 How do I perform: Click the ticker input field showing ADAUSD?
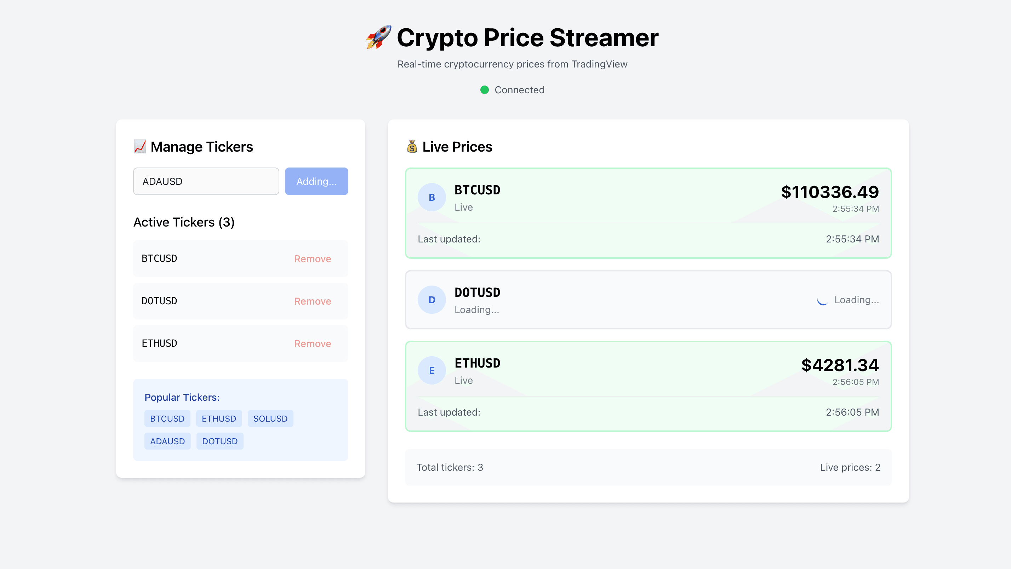[x=206, y=181]
